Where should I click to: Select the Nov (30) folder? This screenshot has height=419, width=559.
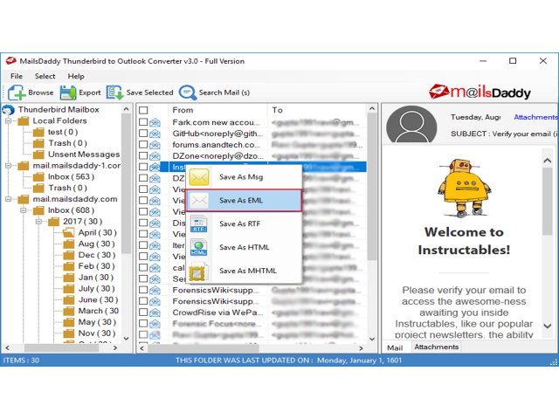pos(97,333)
